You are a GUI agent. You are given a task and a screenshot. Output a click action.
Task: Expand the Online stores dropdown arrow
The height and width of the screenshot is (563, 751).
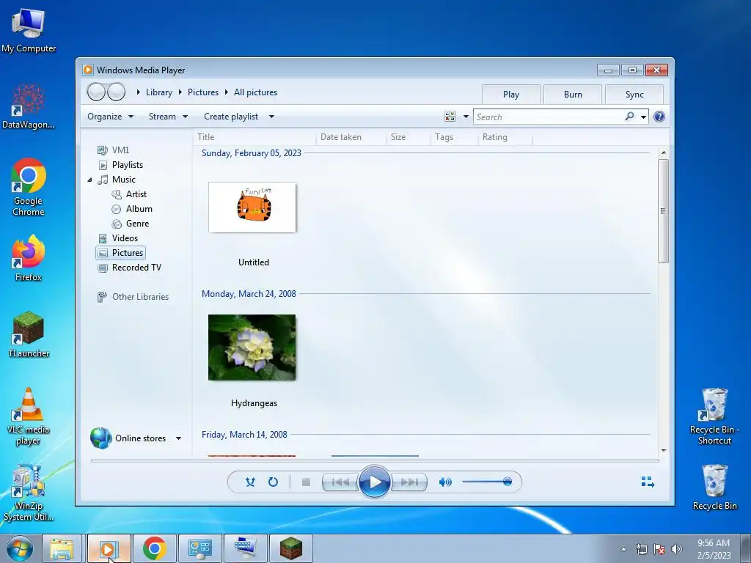(178, 438)
